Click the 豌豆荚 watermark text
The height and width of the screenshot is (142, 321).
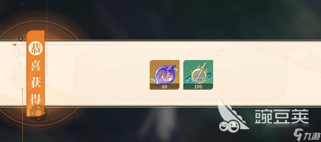pos(282,116)
